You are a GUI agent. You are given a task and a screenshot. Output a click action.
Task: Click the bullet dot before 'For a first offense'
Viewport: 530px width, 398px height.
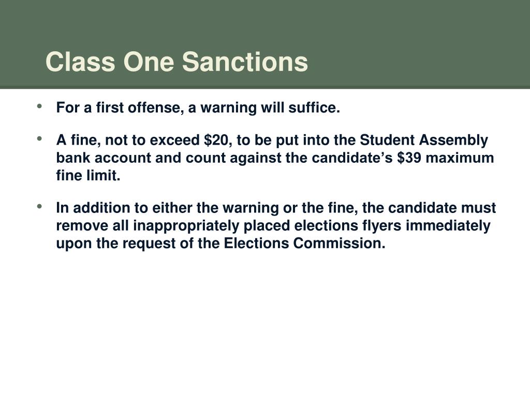coord(40,106)
